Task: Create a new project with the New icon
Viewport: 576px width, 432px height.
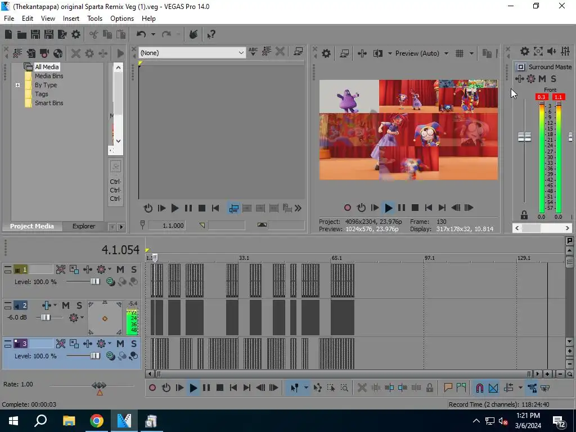Action: [8, 34]
